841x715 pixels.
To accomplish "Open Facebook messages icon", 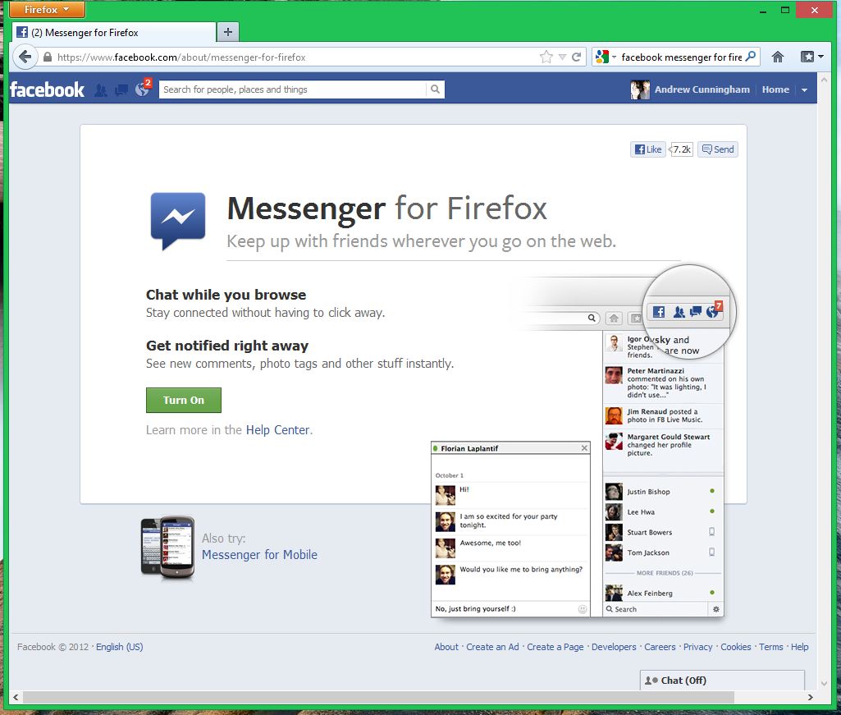I will (121, 90).
